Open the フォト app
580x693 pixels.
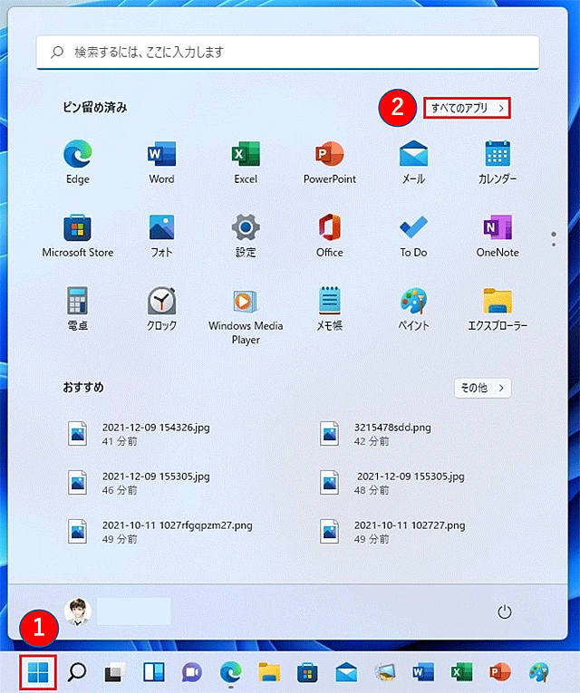pyautogui.click(x=161, y=236)
